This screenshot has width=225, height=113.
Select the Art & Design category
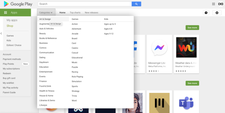pyautogui.click(x=45, y=19)
